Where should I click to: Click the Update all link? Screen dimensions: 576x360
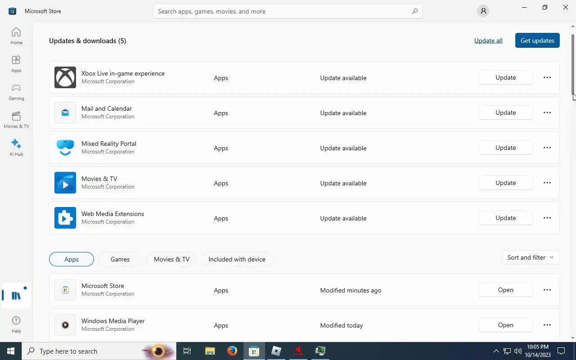488,40
